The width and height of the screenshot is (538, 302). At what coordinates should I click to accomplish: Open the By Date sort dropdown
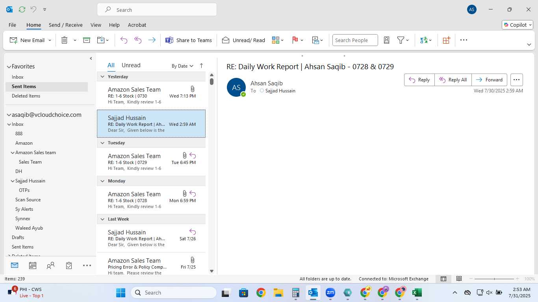click(x=182, y=66)
